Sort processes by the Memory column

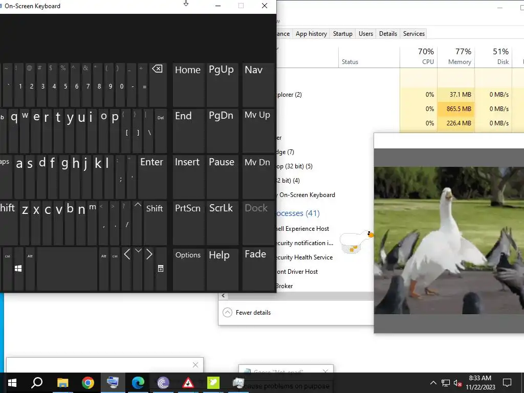(x=456, y=56)
